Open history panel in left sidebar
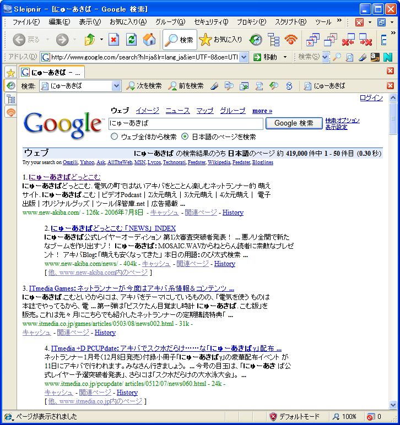The height and width of the screenshot is (425, 400). pyautogui.click(x=10, y=86)
